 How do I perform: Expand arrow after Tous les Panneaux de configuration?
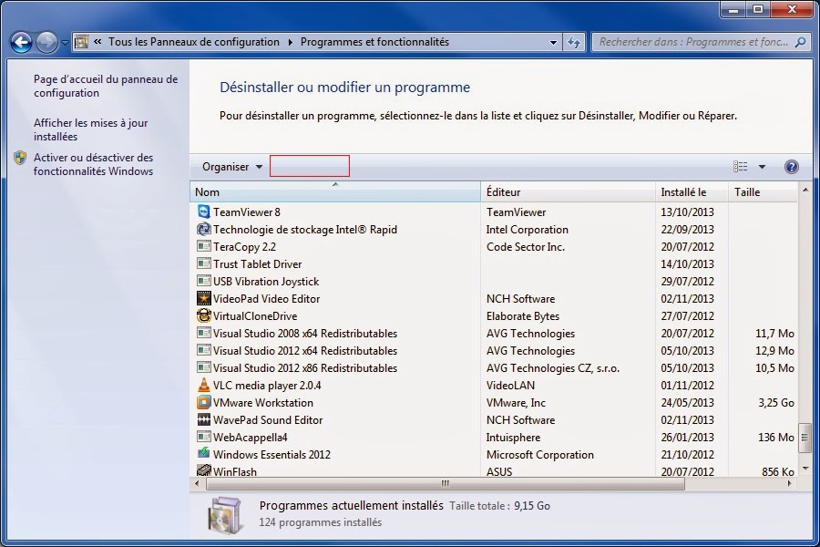click(x=291, y=42)
